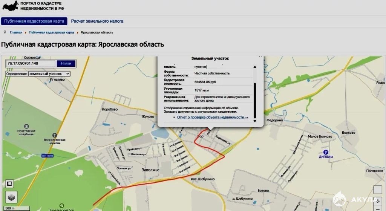Zoom in with the plus button

coord(378,201)
